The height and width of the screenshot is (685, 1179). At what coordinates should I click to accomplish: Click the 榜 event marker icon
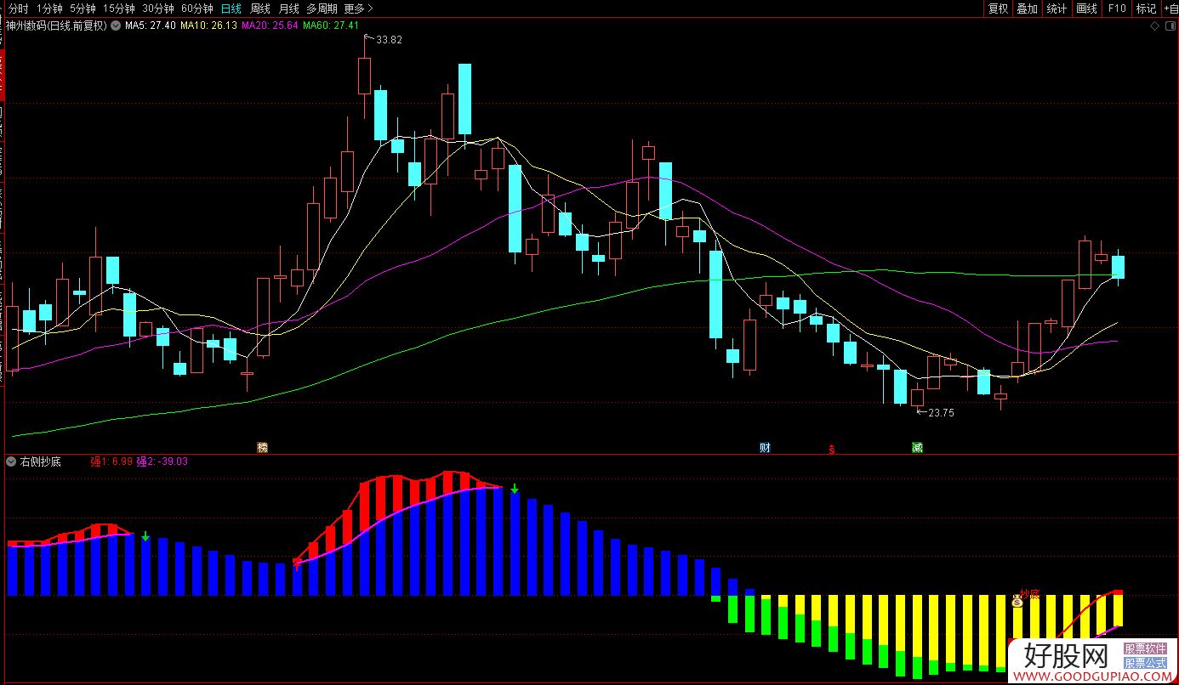click(x=262, y=447)
